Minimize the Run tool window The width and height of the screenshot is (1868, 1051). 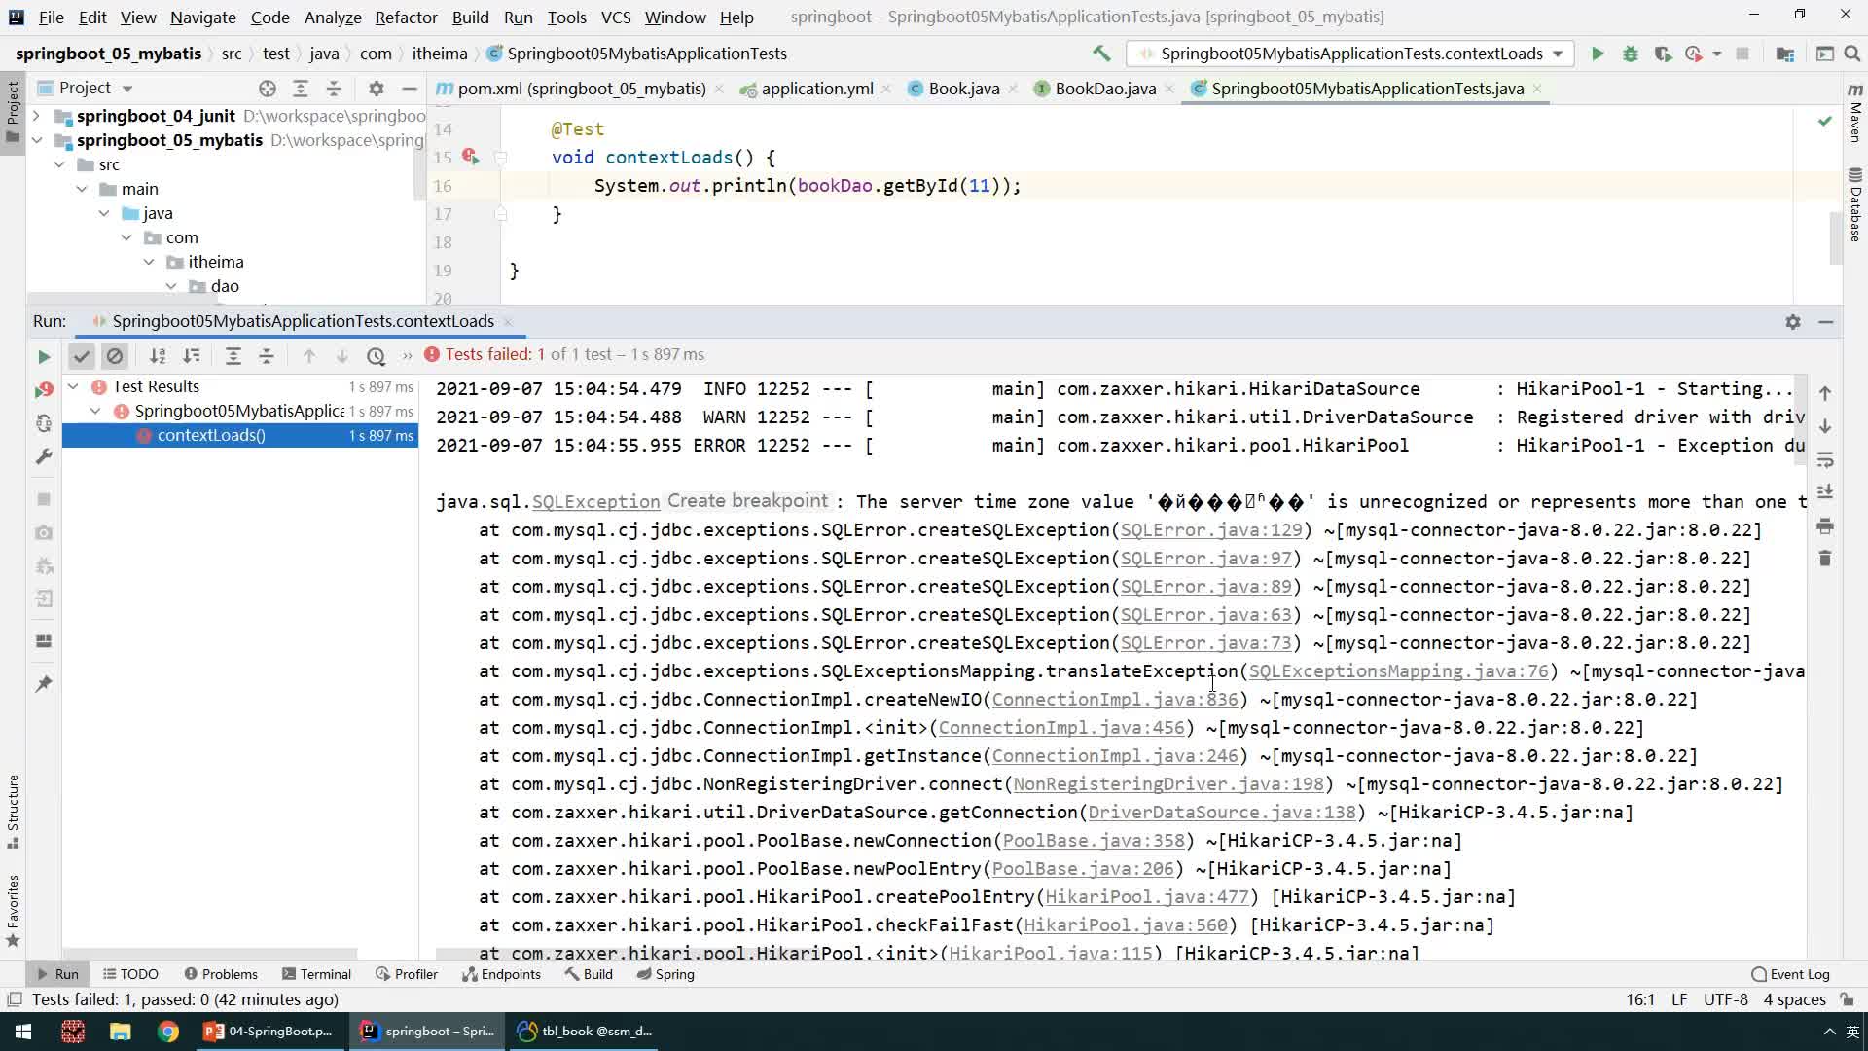(x=1826, y=322)
